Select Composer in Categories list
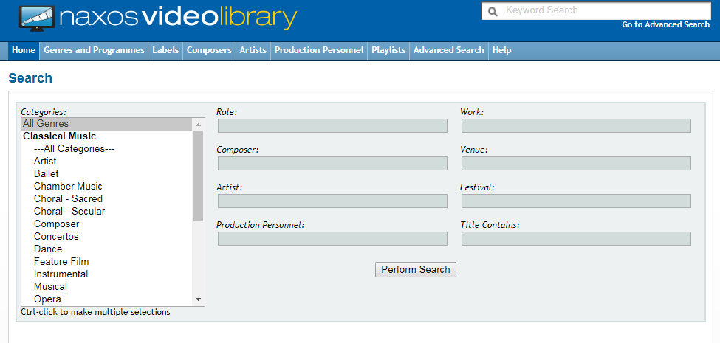720x343 pixels. [106, 224]
